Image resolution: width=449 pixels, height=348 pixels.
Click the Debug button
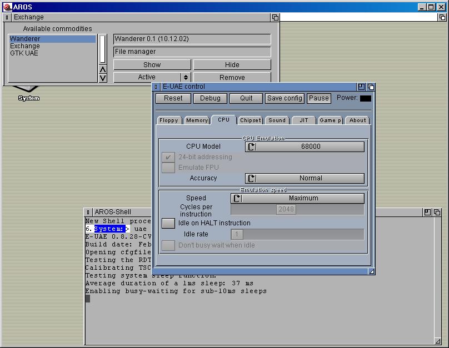pyautogui.click(x=210, y=98)
